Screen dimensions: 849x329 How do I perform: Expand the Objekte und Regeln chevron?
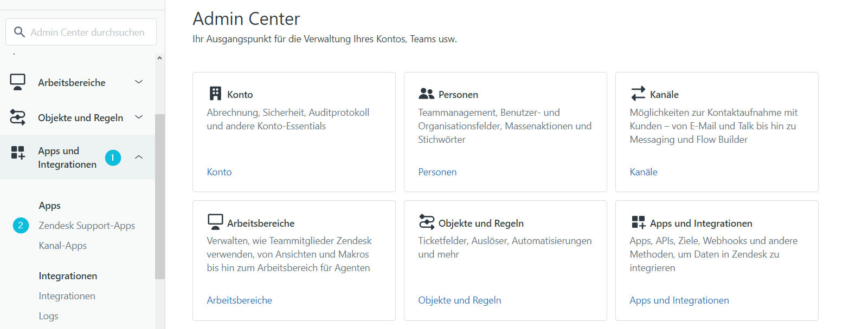139,117
